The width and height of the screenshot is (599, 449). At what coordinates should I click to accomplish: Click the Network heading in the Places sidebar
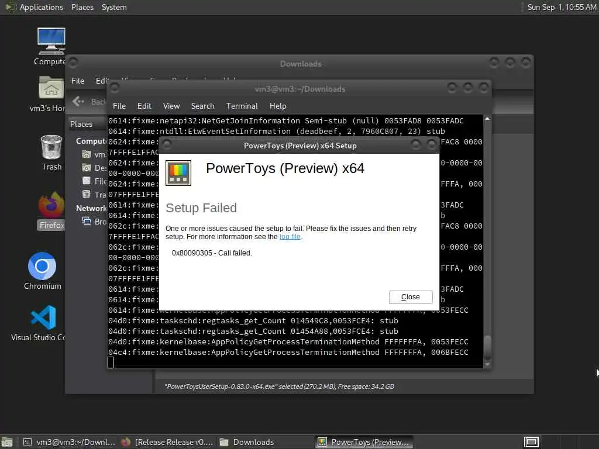point(91,209)
